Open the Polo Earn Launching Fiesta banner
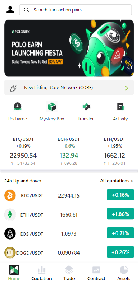Viewport: 138px width, 283px height. (x=69, y=48)
